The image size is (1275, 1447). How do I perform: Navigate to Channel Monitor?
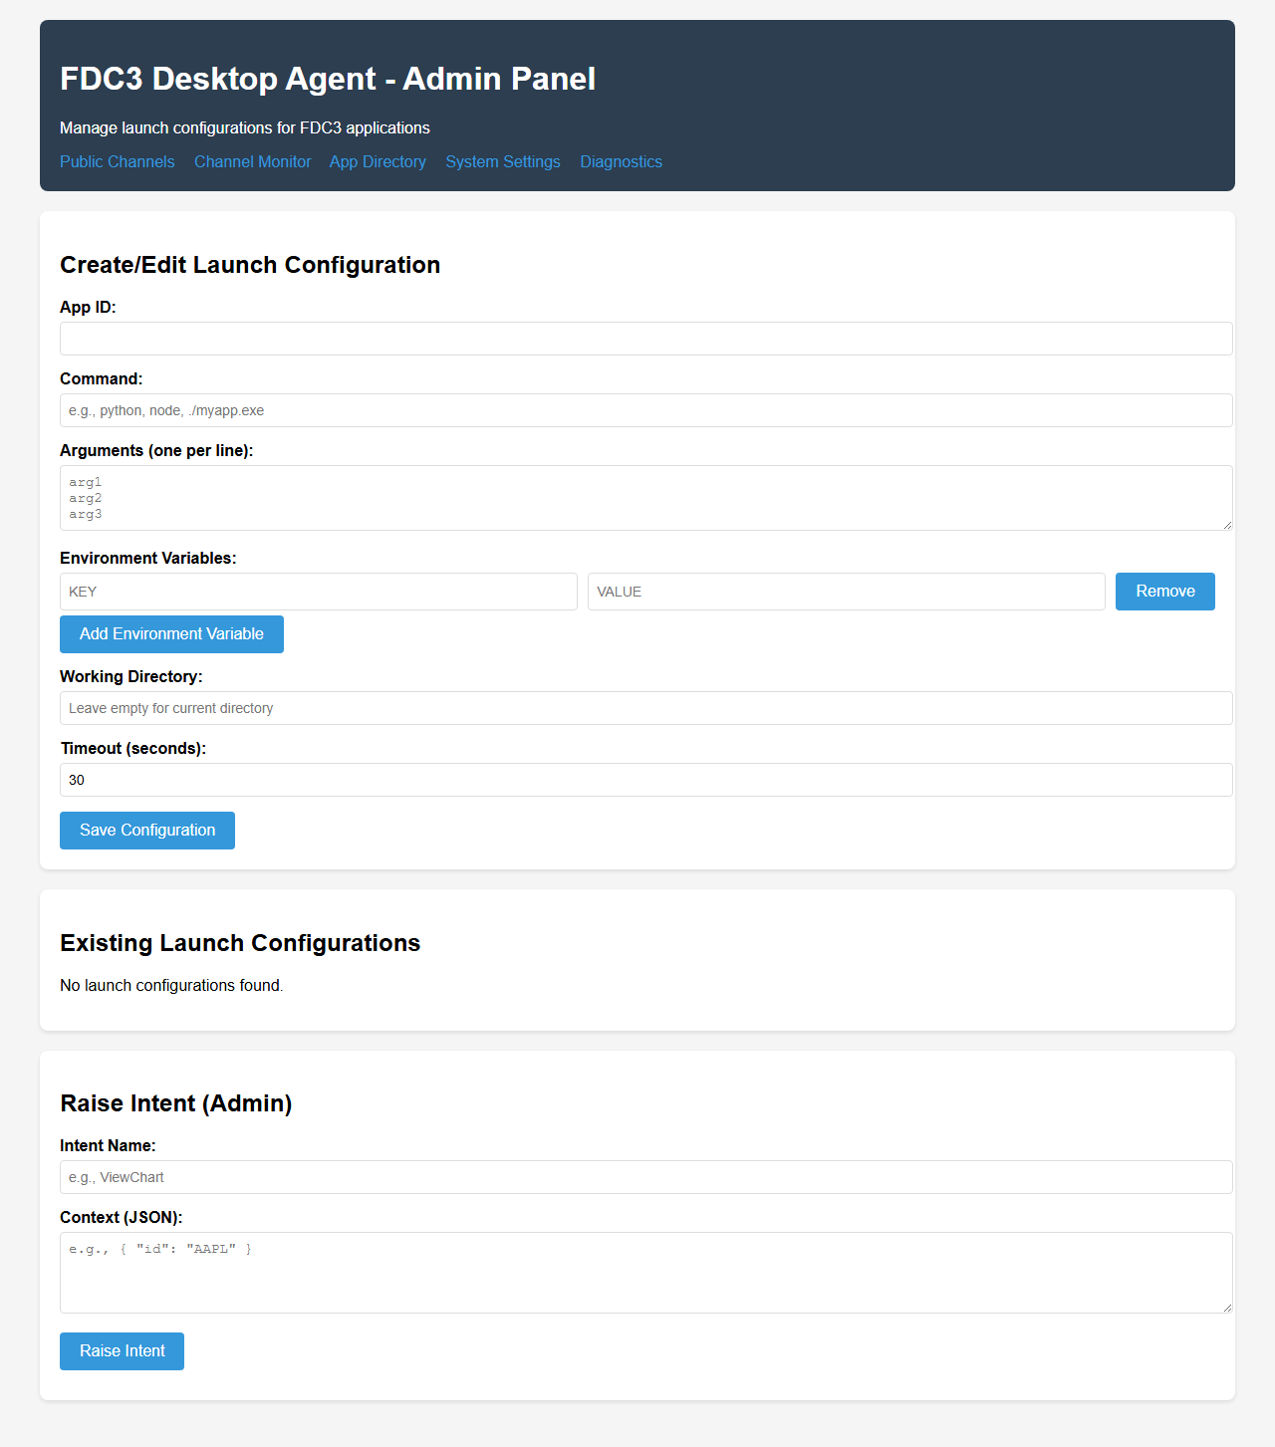pos(252,161)
